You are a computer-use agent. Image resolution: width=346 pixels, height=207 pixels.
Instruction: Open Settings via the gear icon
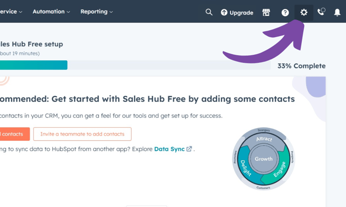pyautogui.click(x=304, y=13)
